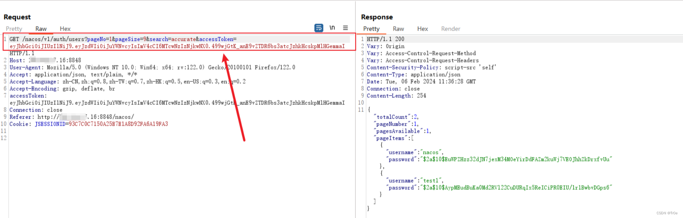The width and height of the screenshot is (683, 218).
Task: Click the User-Agent header line
Action: (x=152, y=67)
